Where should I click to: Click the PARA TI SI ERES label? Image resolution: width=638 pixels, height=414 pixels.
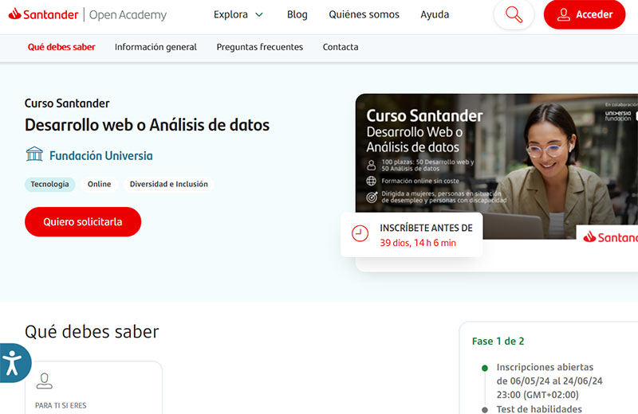(61, 405)
